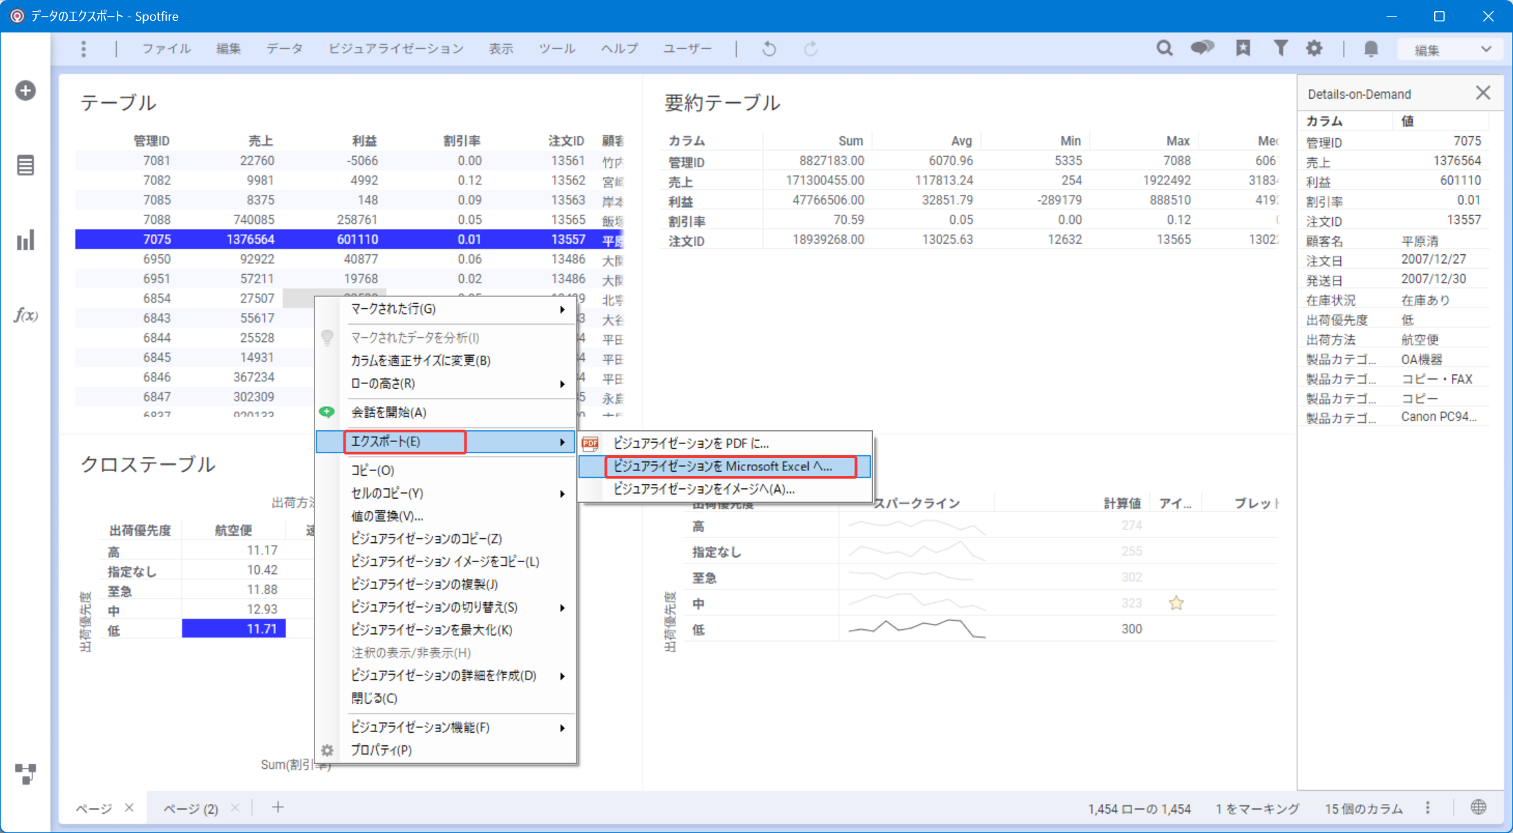Click the add (plus) icon in left sidebar
Screen dimensions: 1513x833
pos(26,90)
